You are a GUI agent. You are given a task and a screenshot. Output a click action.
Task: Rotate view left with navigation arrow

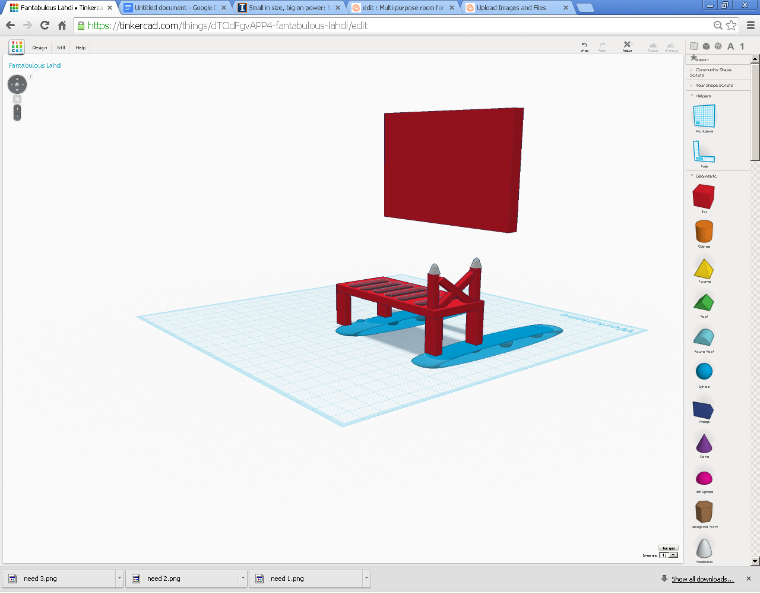pyautogui.click(x=10, y=84)
